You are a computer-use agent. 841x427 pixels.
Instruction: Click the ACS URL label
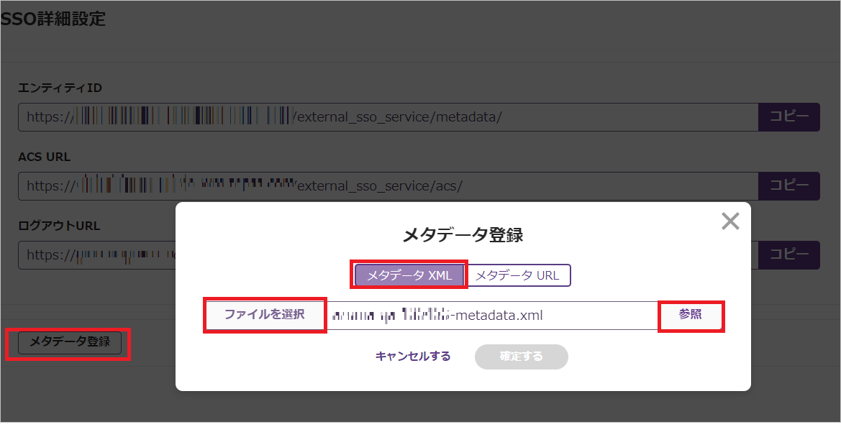(x=44, y=157)
